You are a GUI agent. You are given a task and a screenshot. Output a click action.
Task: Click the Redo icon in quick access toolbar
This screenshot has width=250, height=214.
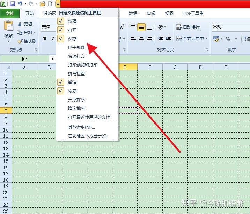click(x=31, y=4)
